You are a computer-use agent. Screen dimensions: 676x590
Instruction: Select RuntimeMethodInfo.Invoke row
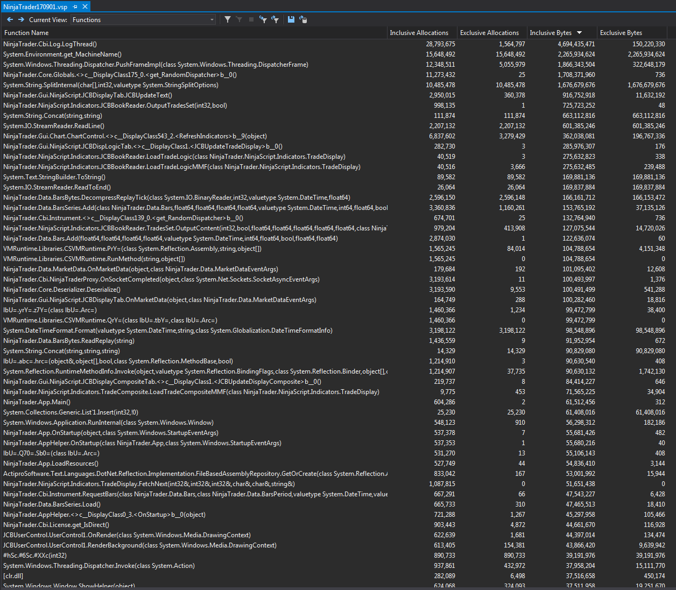click(334, 371)
